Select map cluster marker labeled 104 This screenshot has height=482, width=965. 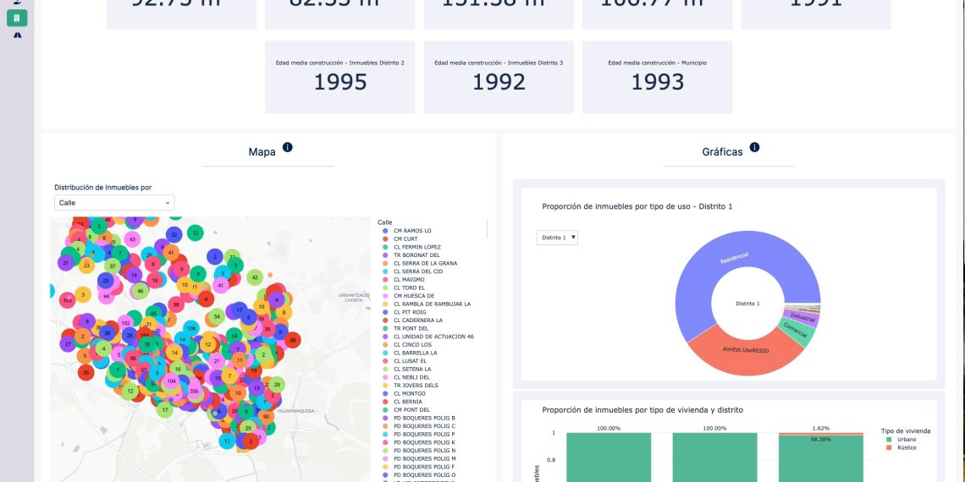(171, 381)
